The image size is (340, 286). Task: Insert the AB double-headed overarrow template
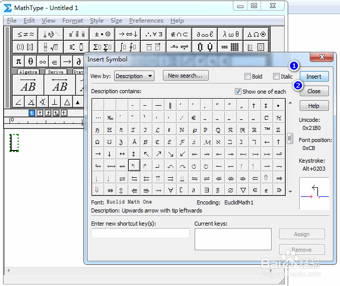[x=60, y=85]
